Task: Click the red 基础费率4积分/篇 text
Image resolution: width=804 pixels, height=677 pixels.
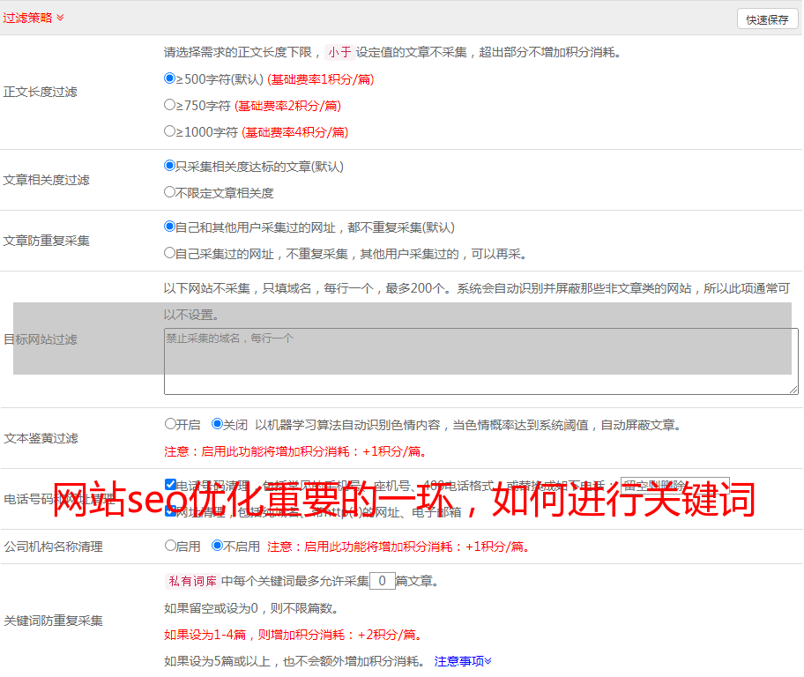Action: point(294,132)
